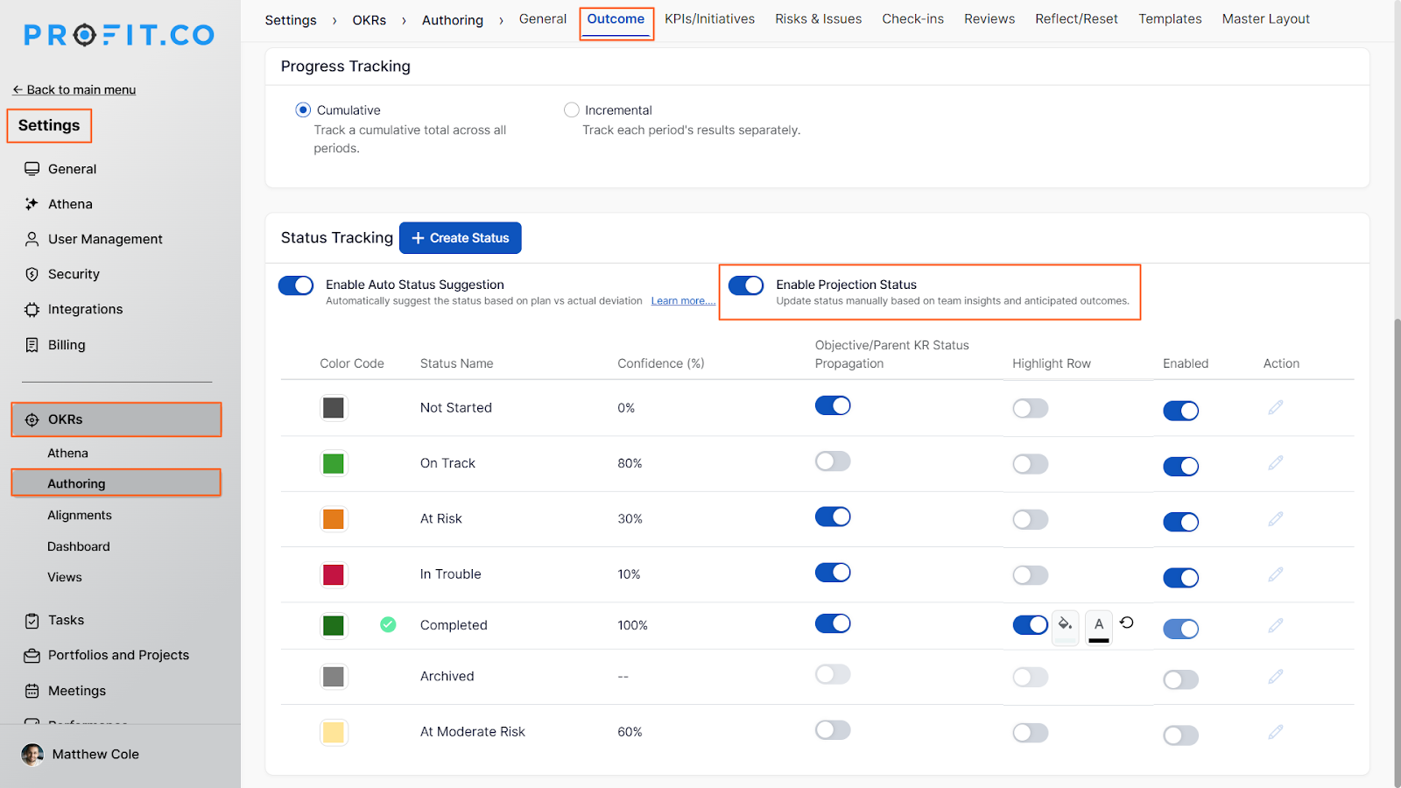Image resolution: width=1401 pixels, height=788 pixels.
Task: Click the text color 'A' icon
Action: [1099, 625]
